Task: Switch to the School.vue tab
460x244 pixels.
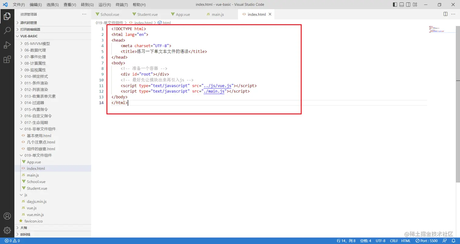Action: (x=110, y=14)
